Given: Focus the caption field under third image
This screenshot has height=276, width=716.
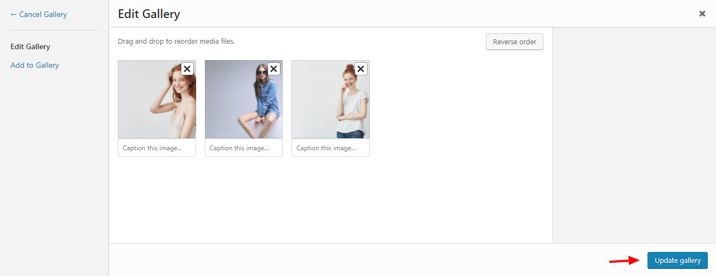Looking at the screenshot, I should [x=330, y=148].
